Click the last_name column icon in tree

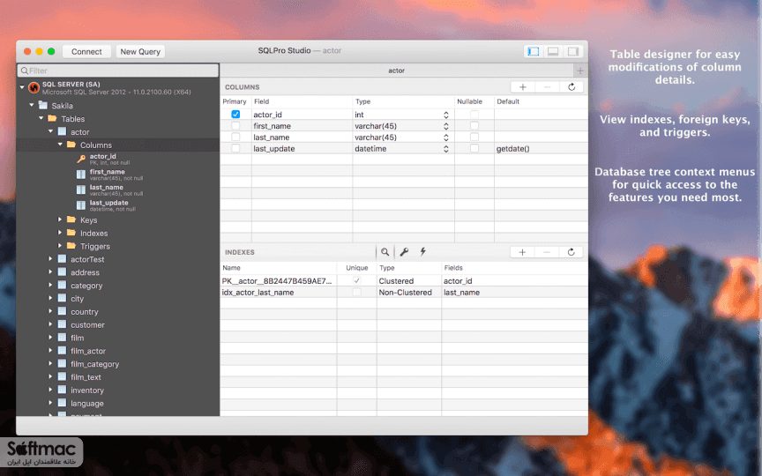[81, 190]
